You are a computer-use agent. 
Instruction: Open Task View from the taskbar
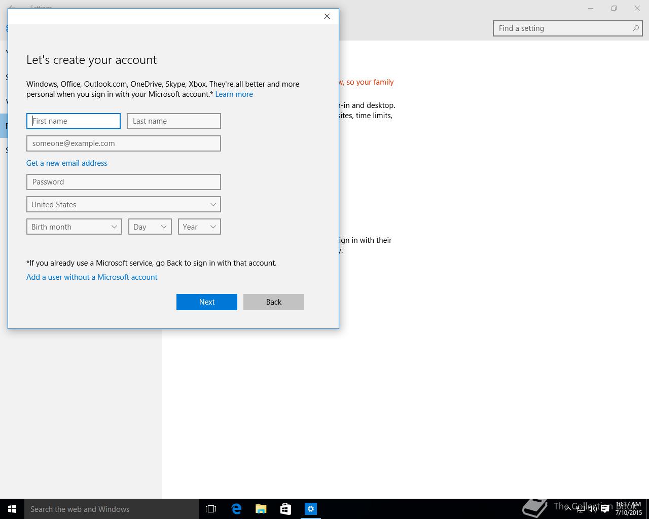211,509
